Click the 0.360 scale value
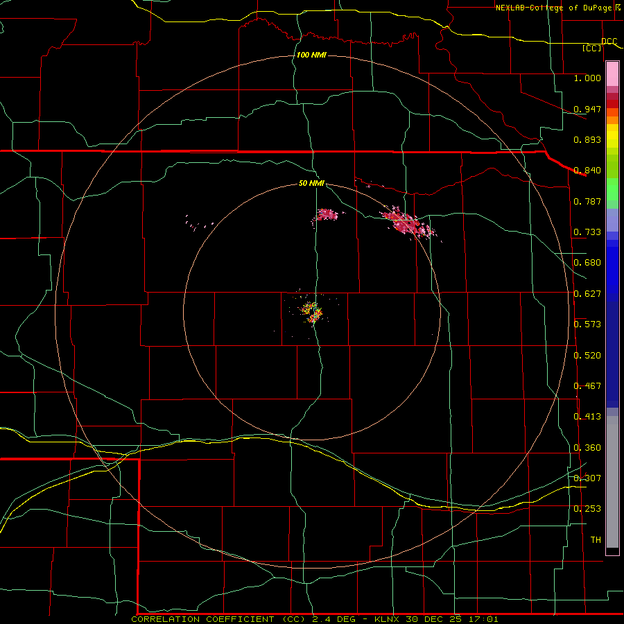624x624 pixels. coord(587,448)
